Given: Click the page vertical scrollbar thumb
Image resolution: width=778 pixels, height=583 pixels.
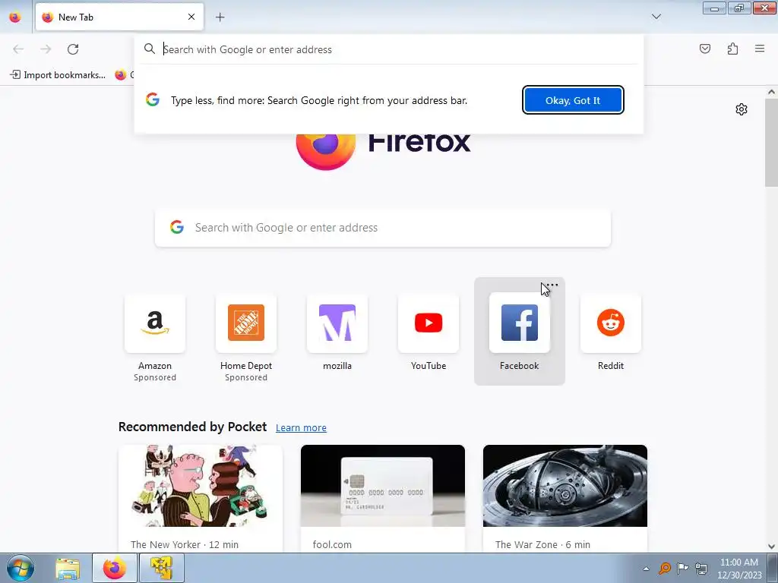Looking at the screenshot, I should 771,143.
